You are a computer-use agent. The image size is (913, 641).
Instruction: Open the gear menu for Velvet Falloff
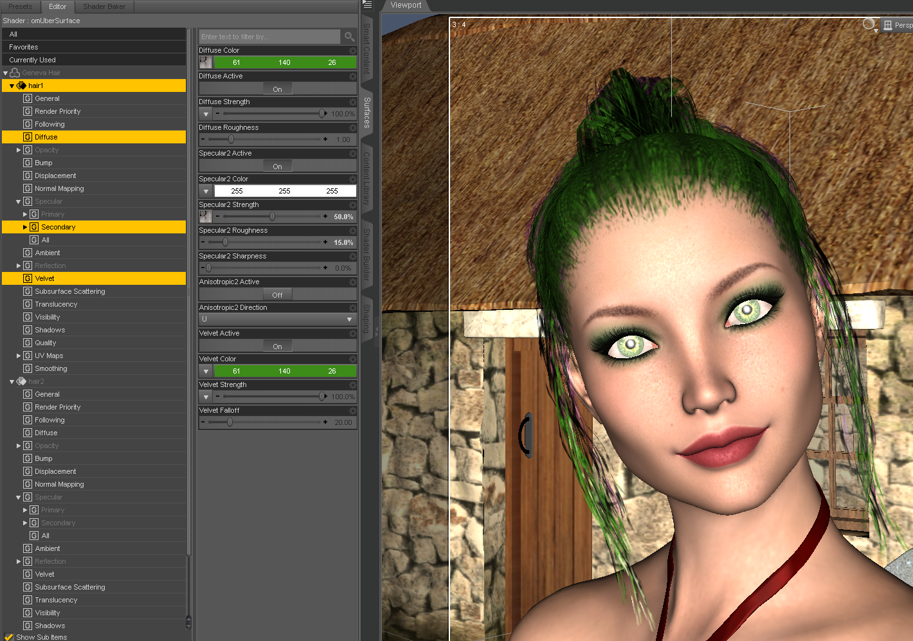(353, 410)
